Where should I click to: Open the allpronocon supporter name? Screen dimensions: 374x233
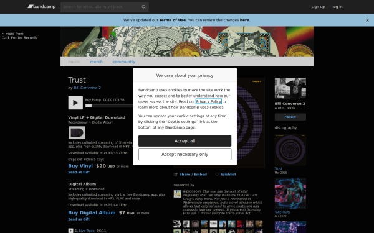point(192,191)
